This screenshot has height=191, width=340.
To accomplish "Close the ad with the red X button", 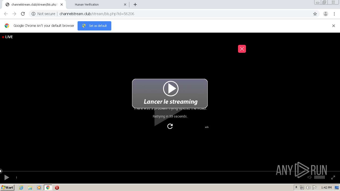I will click(x=242, y=49).
